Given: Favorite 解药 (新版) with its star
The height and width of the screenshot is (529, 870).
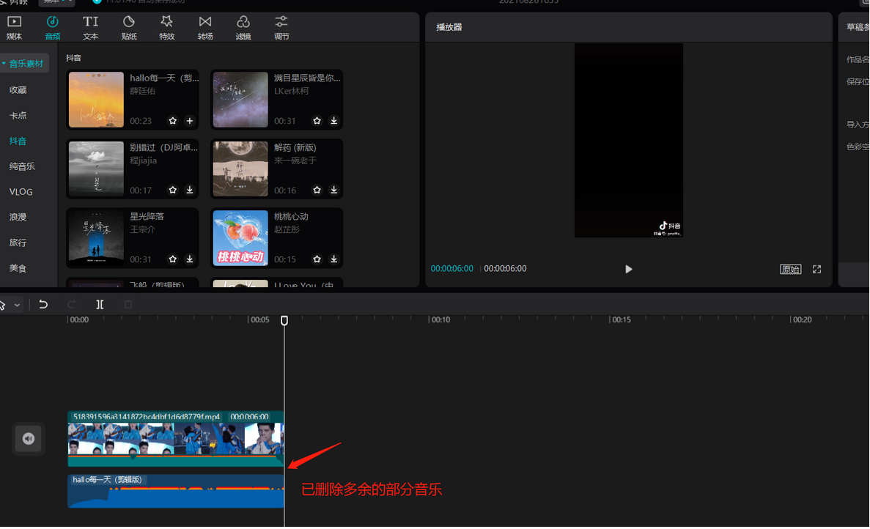Looking at the screenshot, I should (x=317, y=190).
